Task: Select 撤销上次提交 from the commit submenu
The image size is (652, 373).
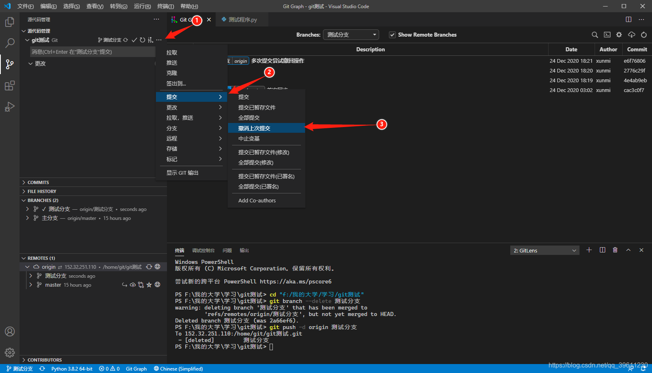Action: coord(255,127)
